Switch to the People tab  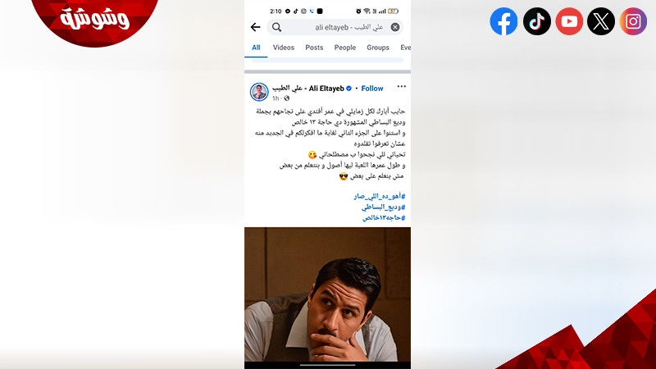coord(344,48)
